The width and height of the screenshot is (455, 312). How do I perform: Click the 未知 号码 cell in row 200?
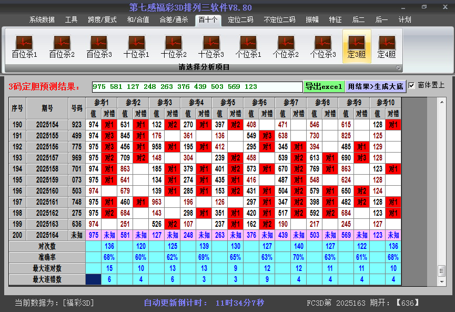tap(77, 235)
